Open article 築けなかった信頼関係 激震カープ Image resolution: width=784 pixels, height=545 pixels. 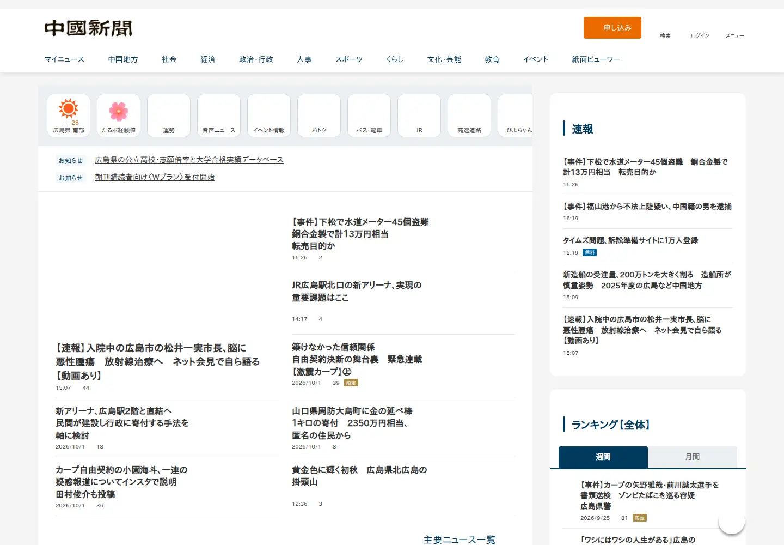click(357, 359)
